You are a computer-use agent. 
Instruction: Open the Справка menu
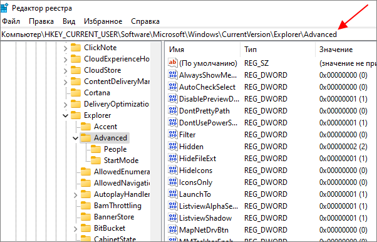point(145,21)
